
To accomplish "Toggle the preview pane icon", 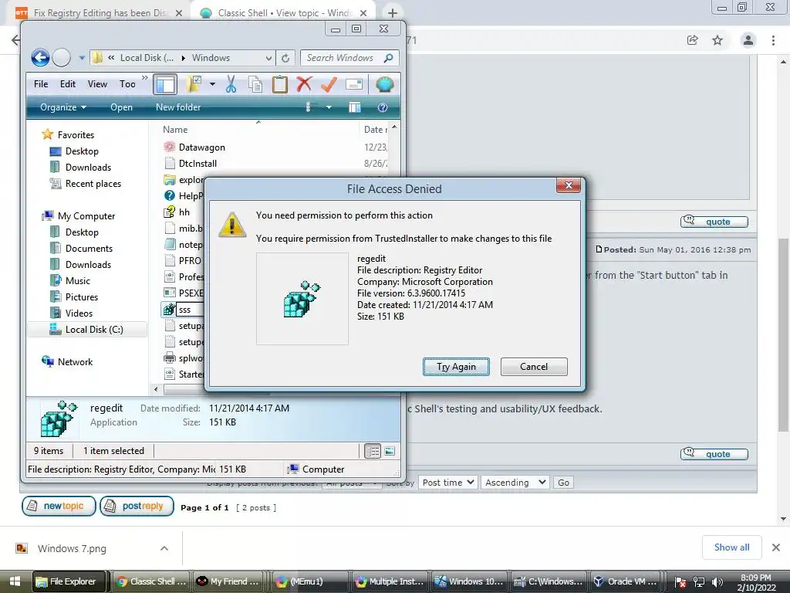I will click(x=355, y=107).
